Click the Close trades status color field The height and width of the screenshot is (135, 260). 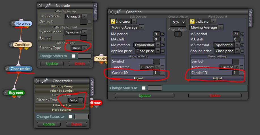(81, 117)
